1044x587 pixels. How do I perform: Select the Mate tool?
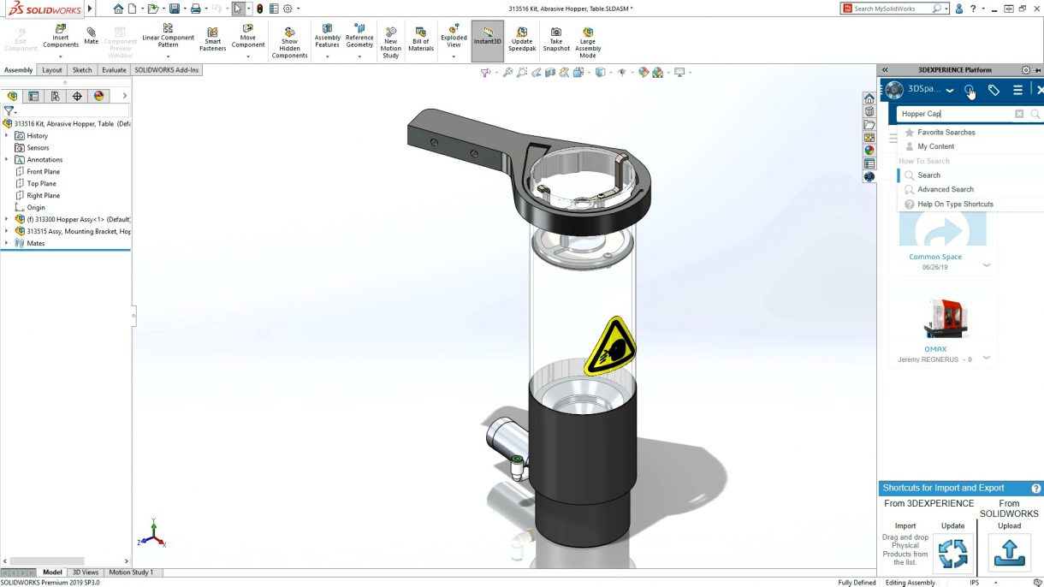click(91, 36)
